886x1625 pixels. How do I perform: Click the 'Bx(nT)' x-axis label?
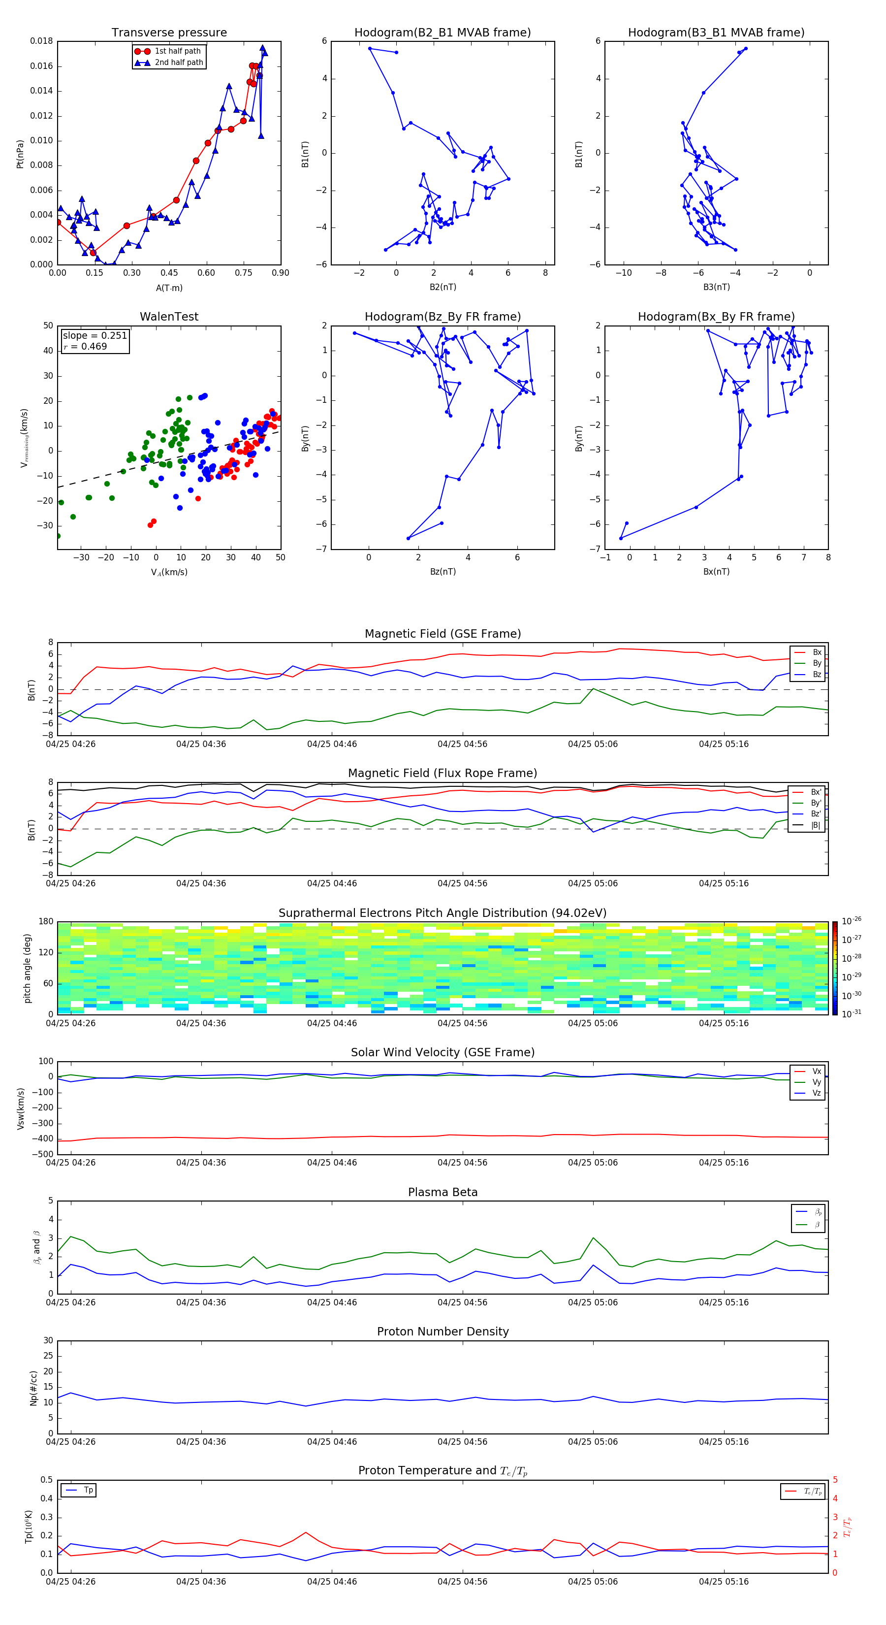pyautogui.click(x=716, y=572)
